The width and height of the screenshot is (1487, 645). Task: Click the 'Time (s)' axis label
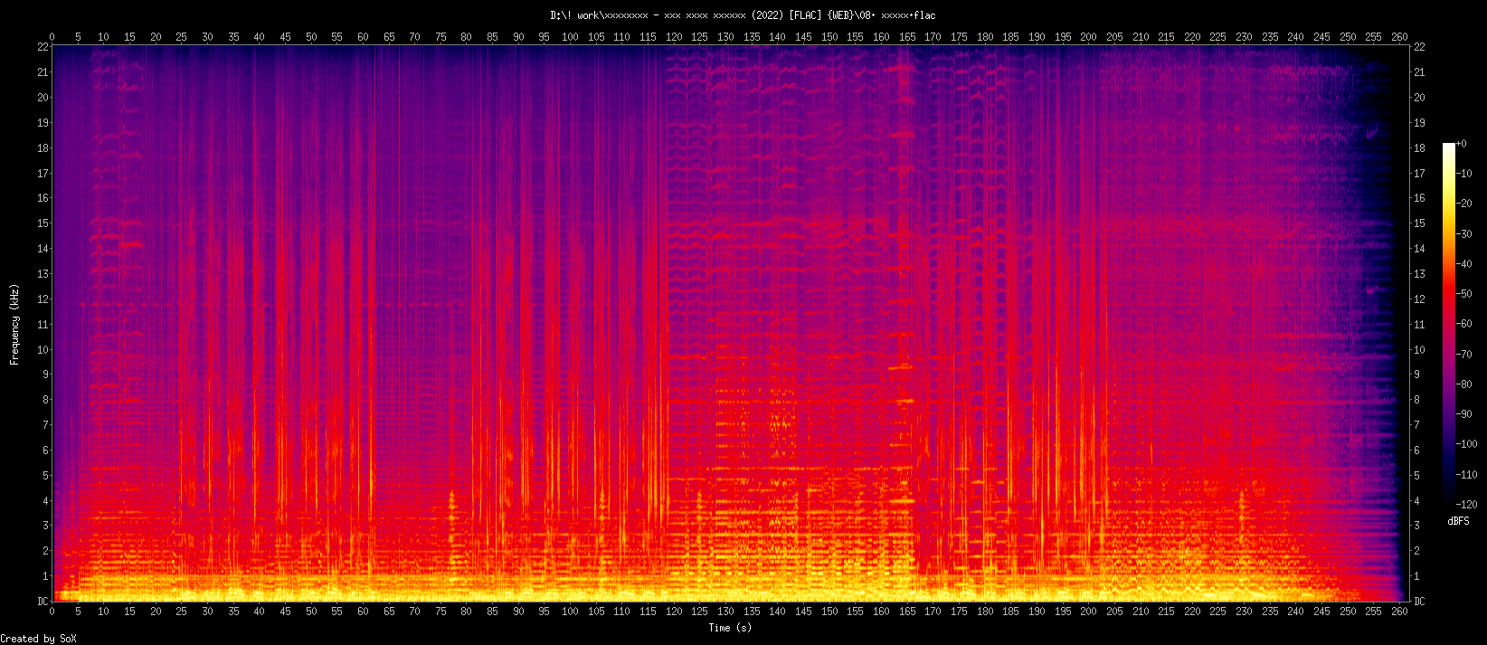pyautogui.click(x=730, y=628)
